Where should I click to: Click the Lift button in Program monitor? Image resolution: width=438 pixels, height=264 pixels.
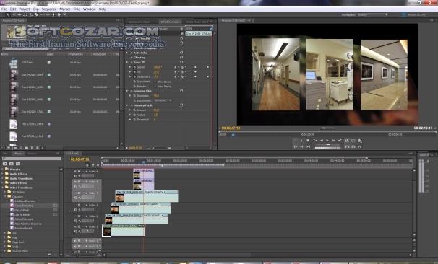pyautogui.click(x=347, y=146)
